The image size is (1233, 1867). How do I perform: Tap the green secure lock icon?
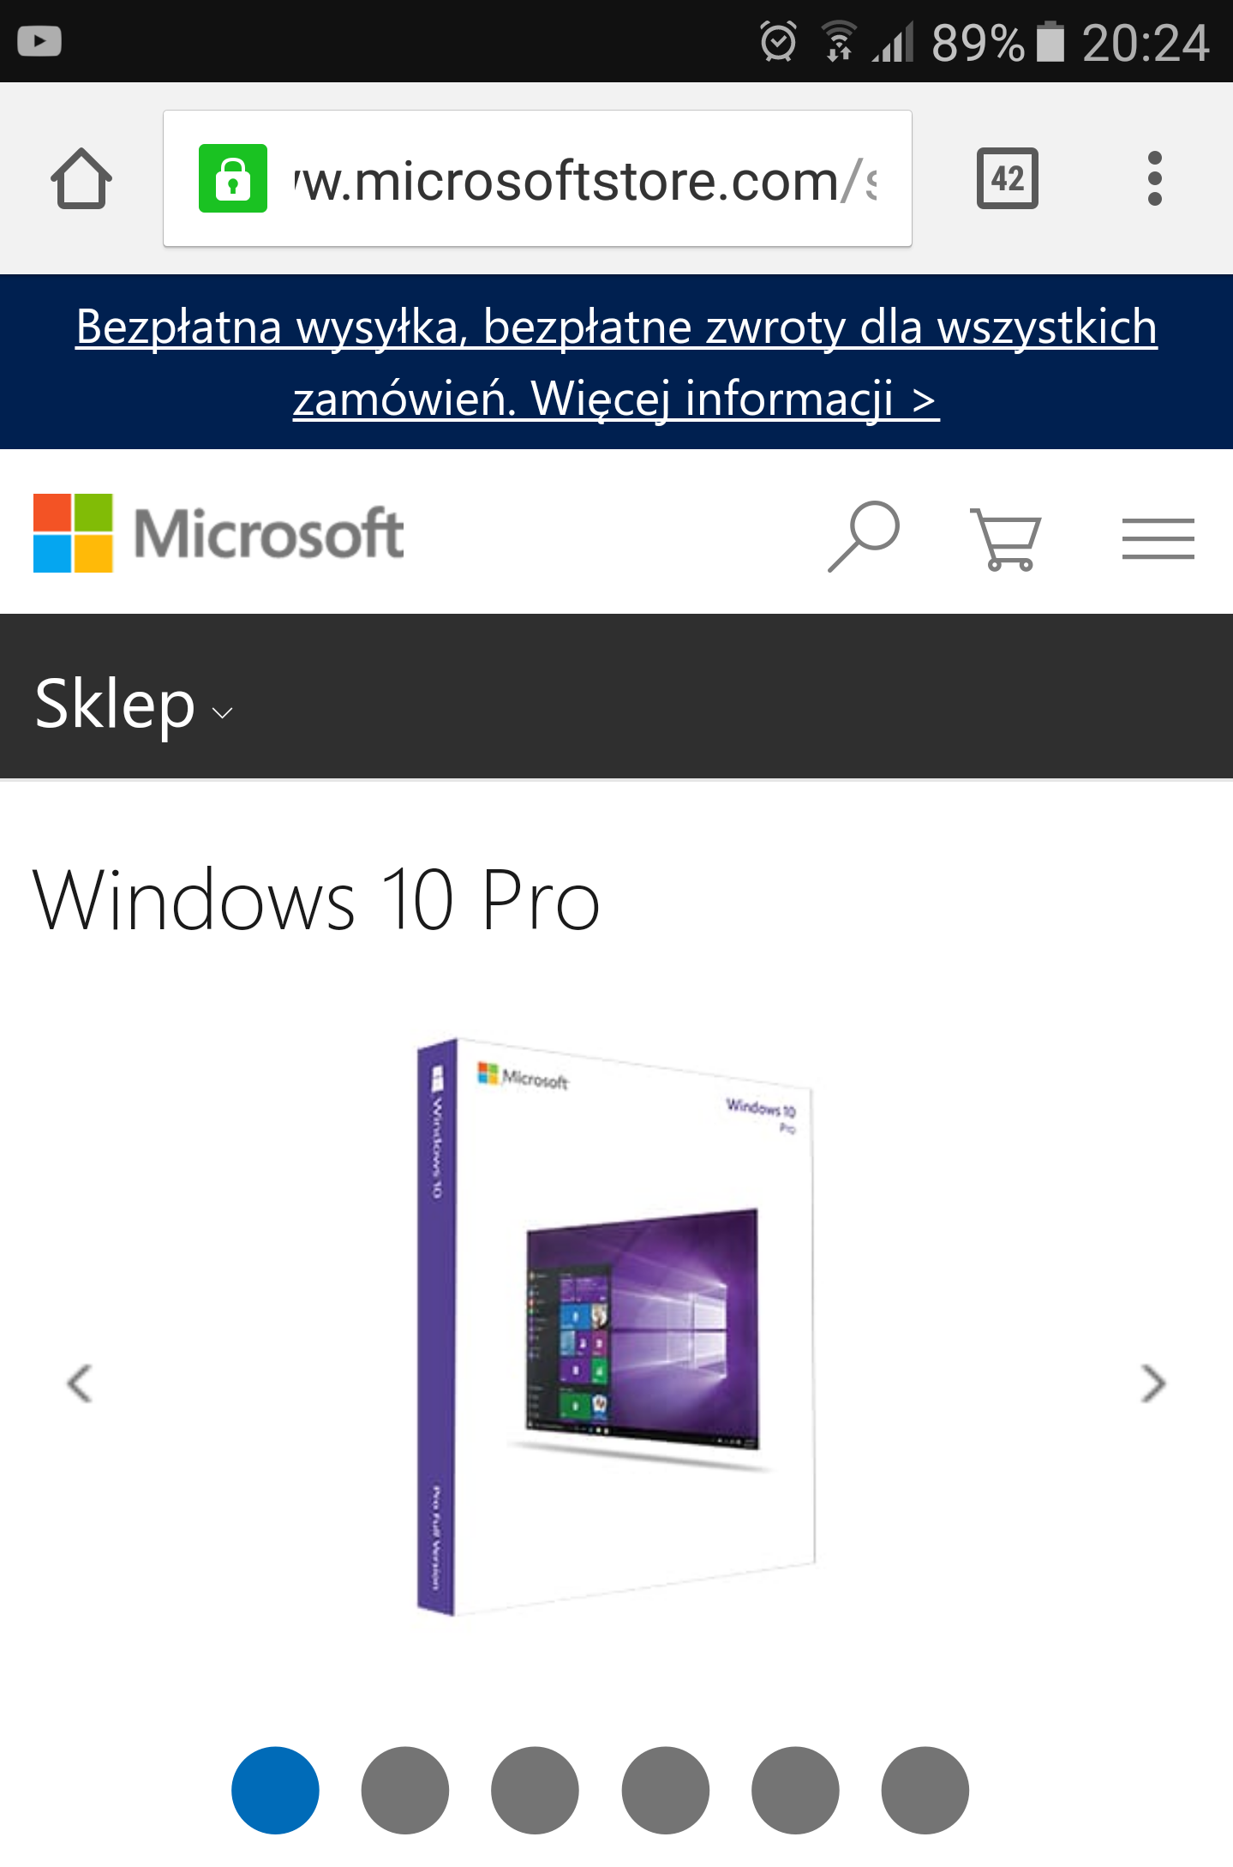coord(233,178)
